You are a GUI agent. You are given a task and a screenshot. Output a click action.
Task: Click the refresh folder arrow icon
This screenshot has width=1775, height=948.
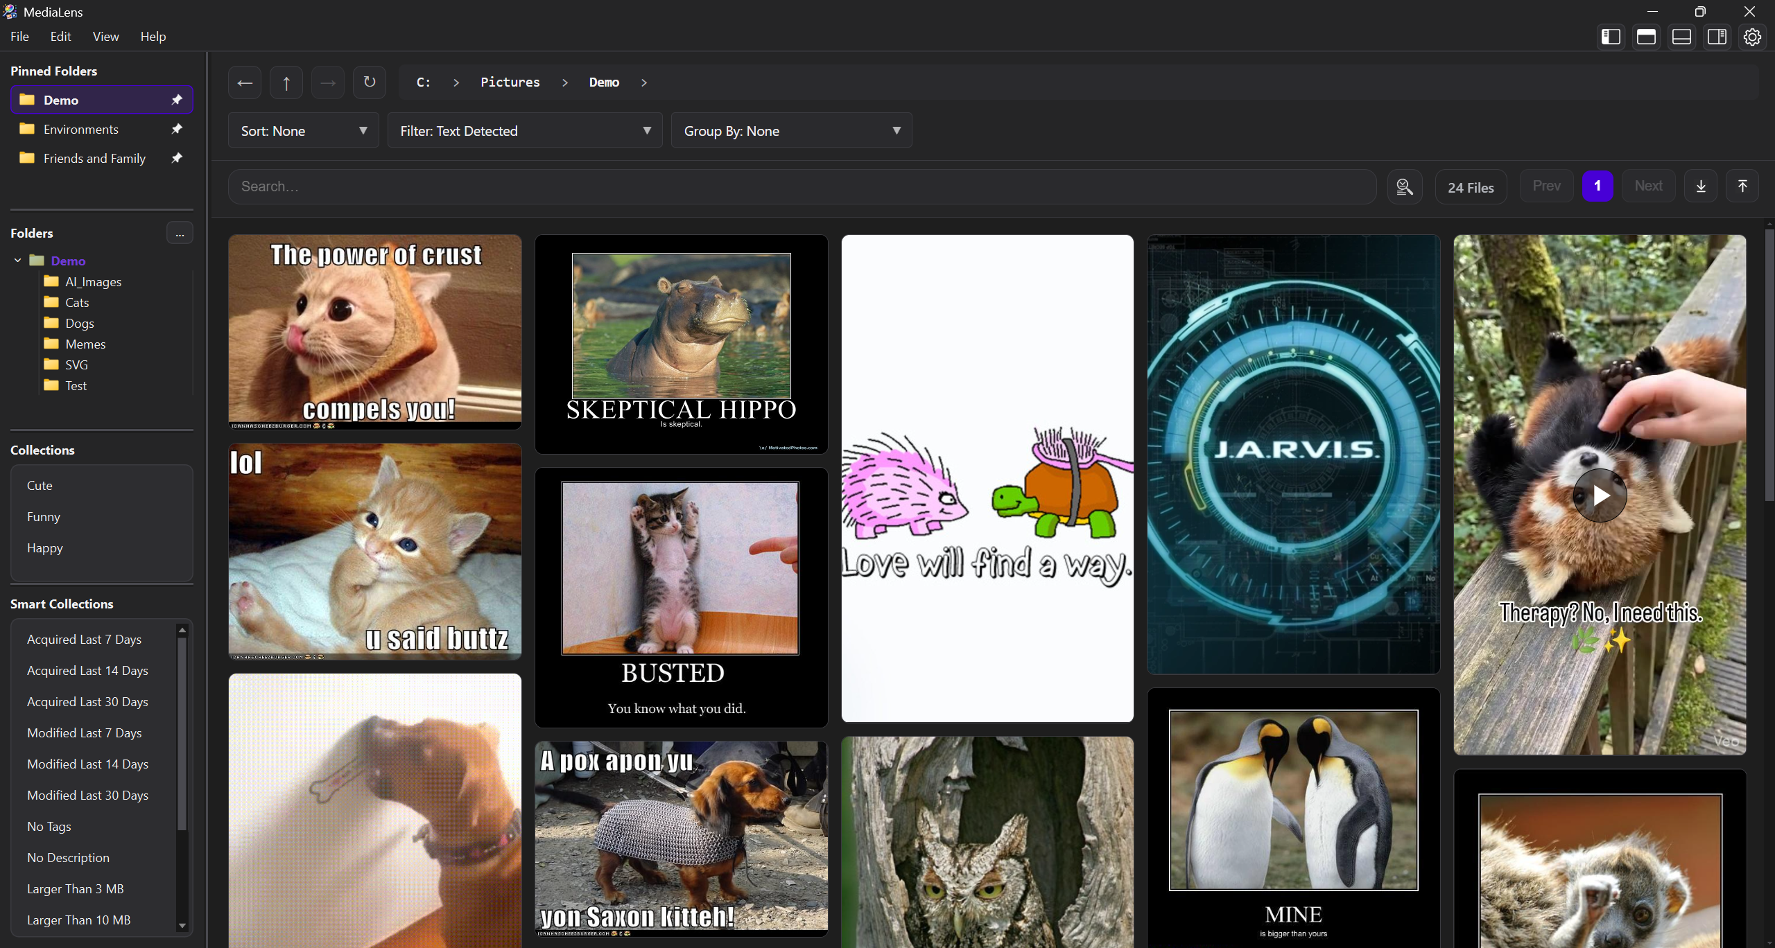coord(370,82)
